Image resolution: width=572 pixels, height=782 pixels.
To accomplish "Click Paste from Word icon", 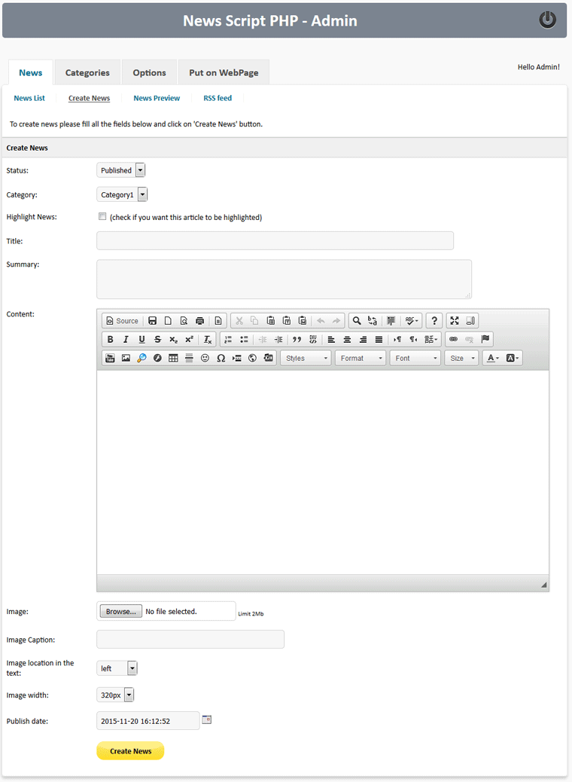I will (303, 321).
